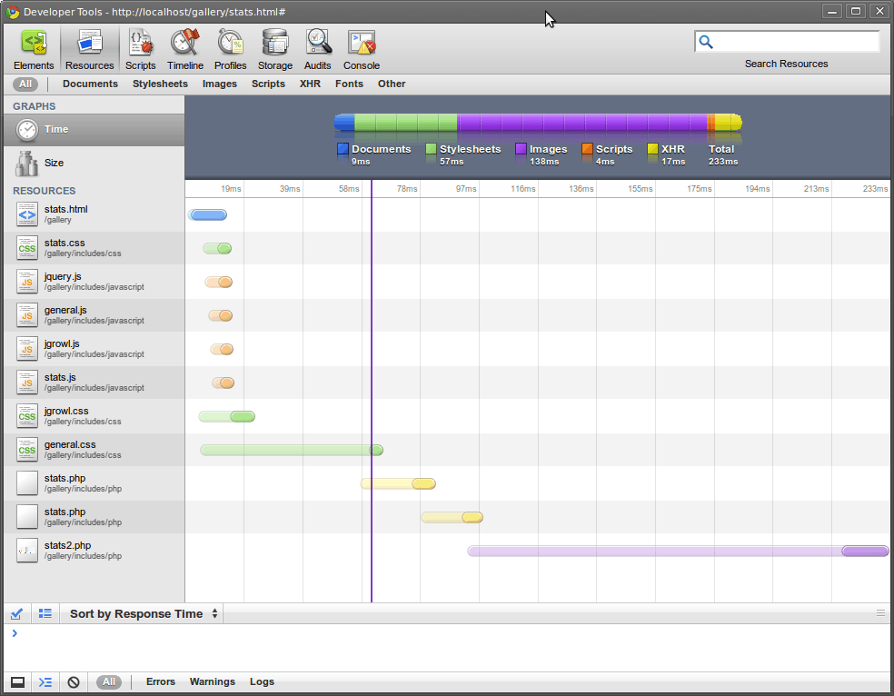894x696 pixels.
Task: Open the Elements panel
Action: 34,50
